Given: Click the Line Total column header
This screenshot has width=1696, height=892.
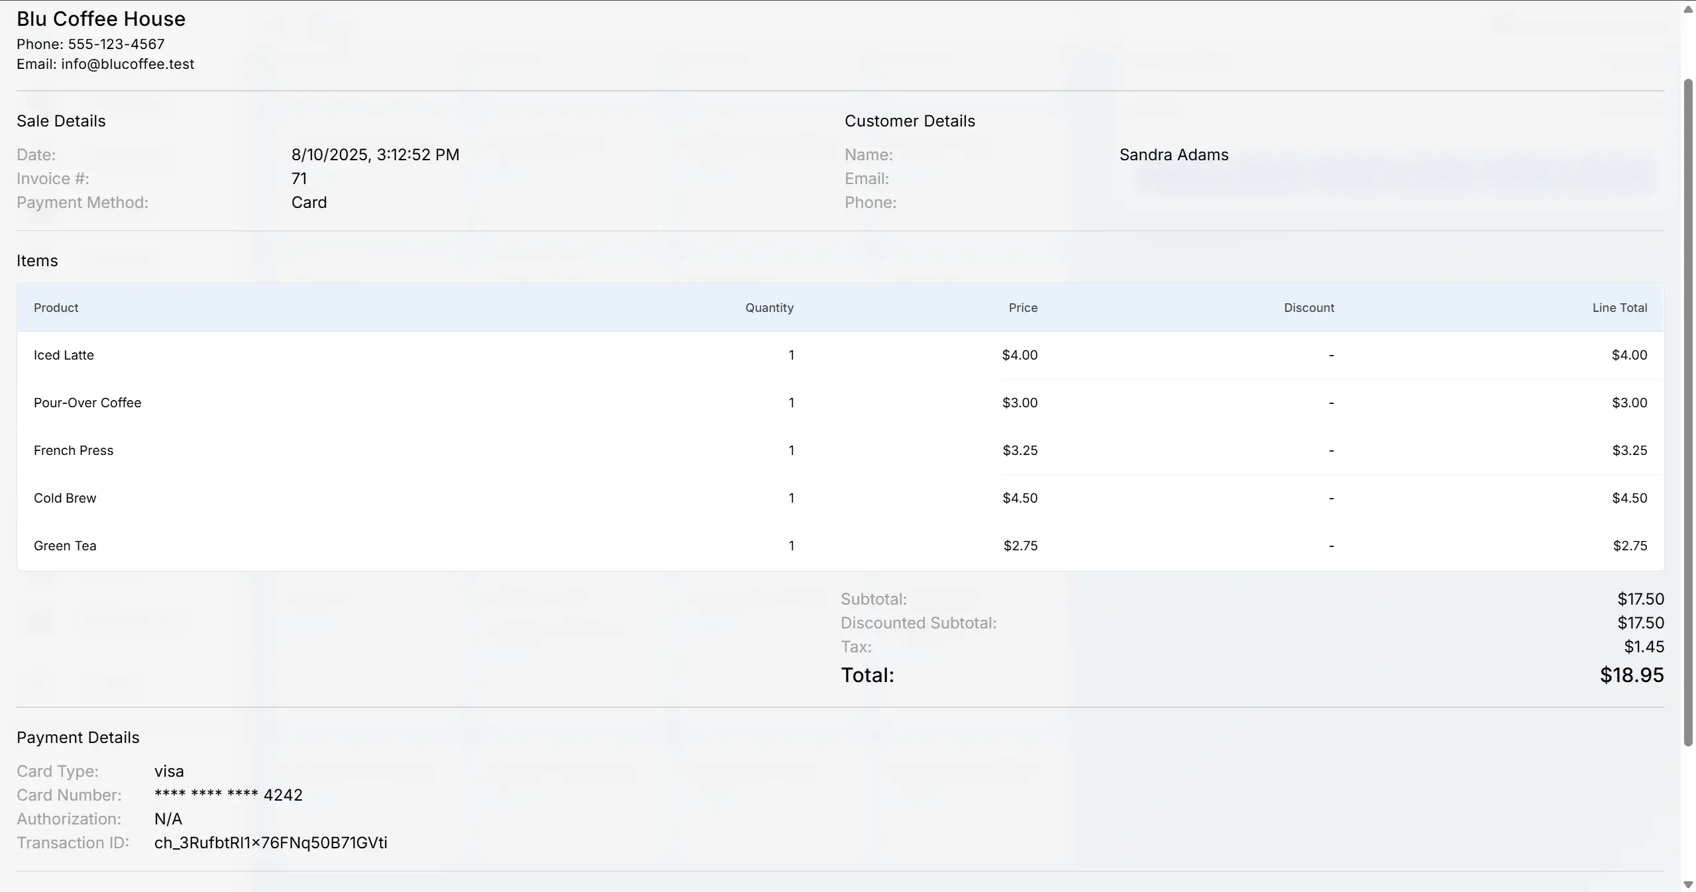Looking at the screenshot, I should (1619, 307).
